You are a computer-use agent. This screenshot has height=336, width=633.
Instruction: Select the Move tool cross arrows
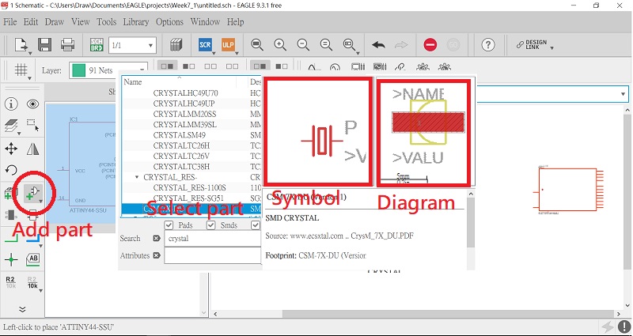click(x=11, y=149)
